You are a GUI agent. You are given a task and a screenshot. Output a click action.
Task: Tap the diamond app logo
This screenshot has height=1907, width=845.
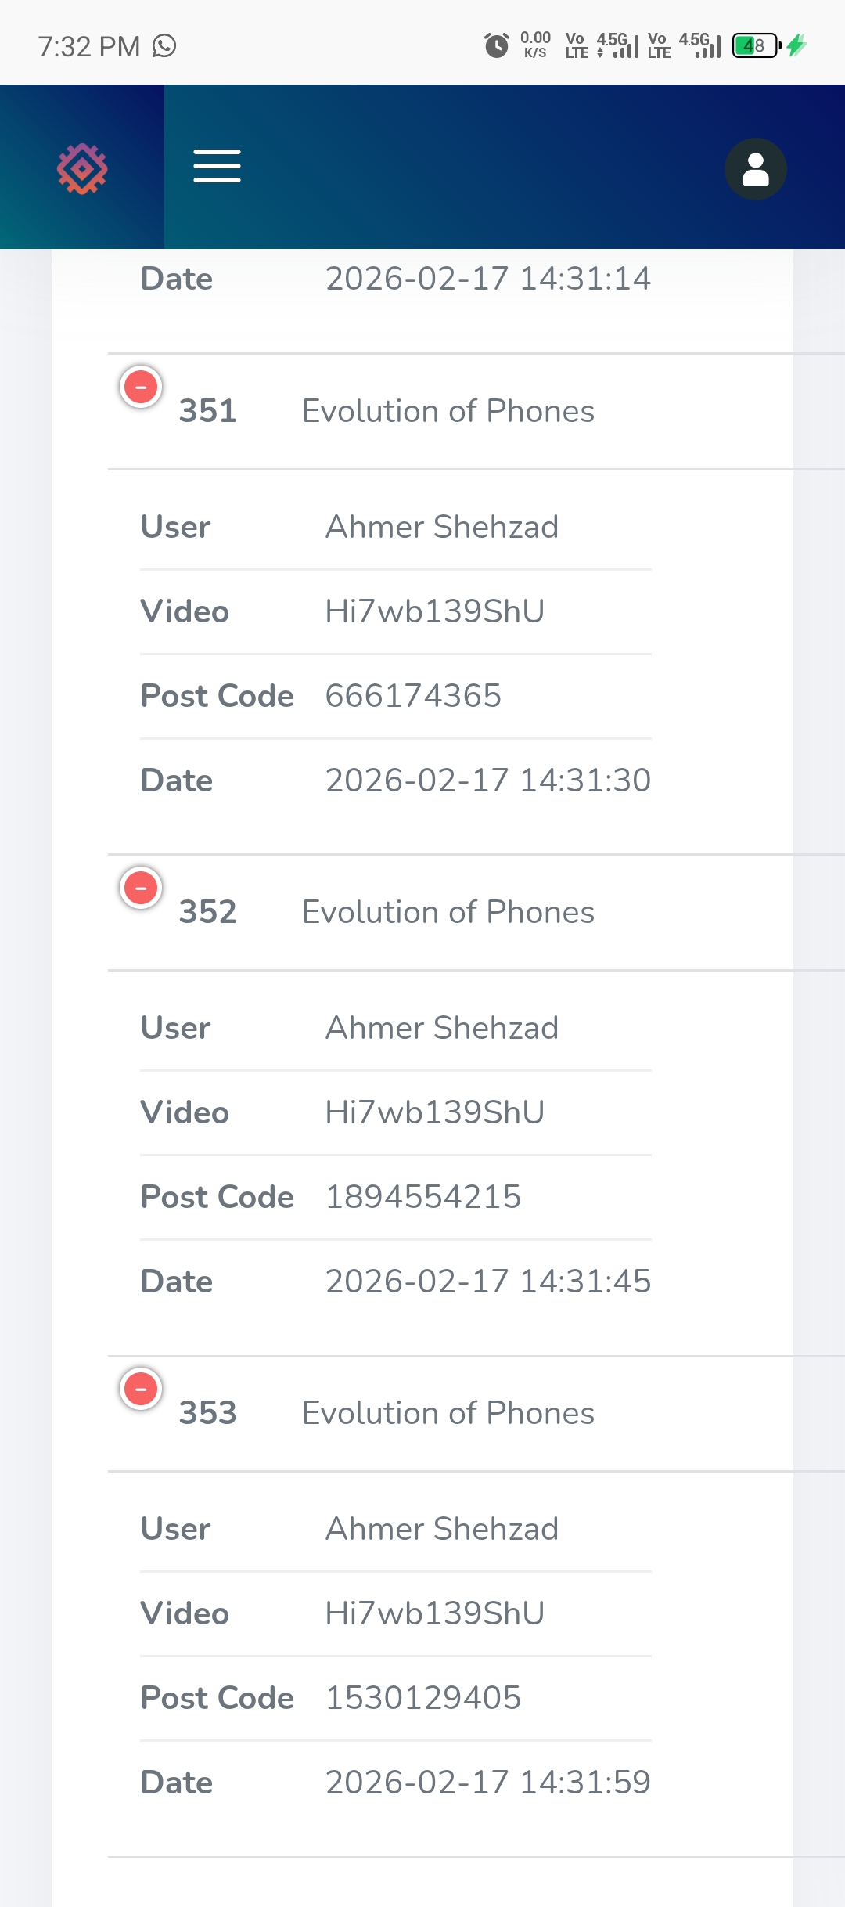click(82, 168)
